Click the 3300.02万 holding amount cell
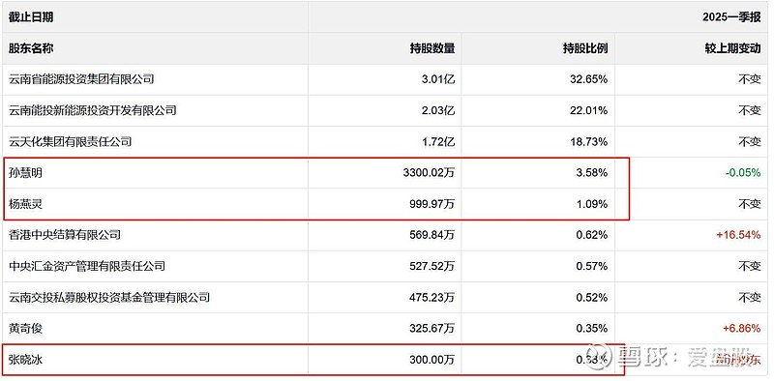 429,173
